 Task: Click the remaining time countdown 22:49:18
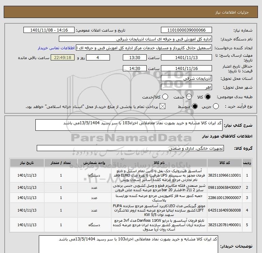(x=63, y=57)
